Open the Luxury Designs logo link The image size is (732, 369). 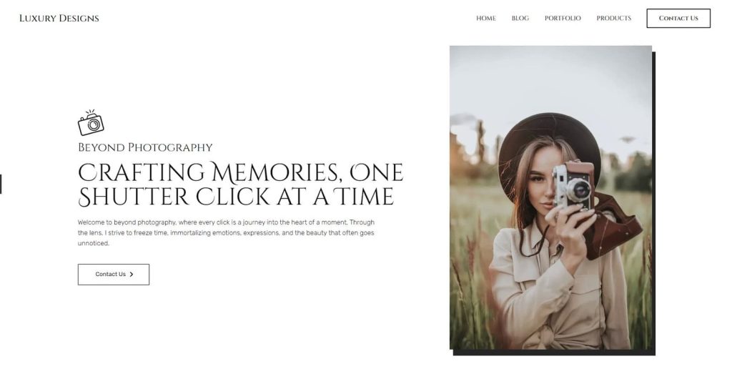[x=59, y=18]
